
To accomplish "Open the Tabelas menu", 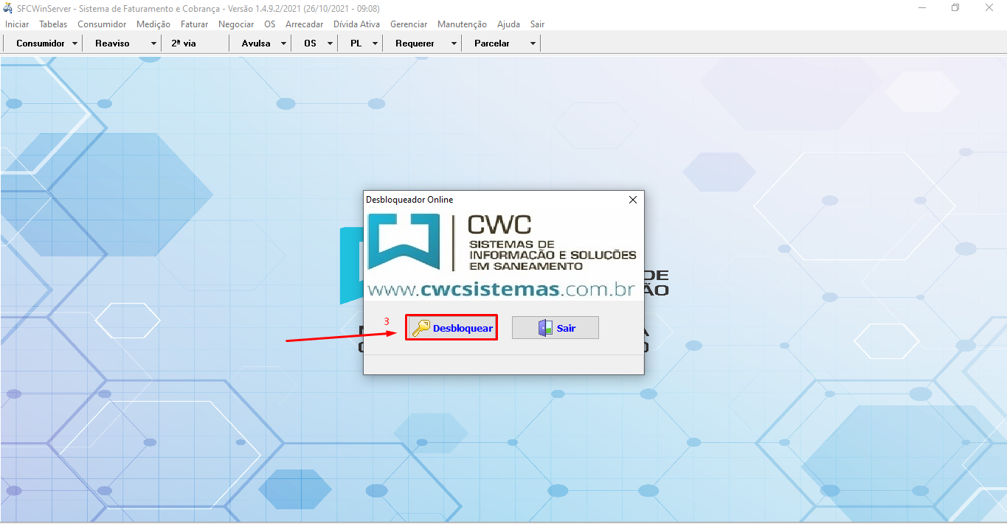I will 53,24.
